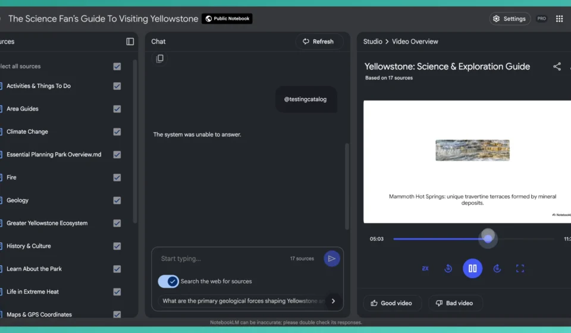The height and width of the screenshot is (333, 571).
Task: Focus the Start typing input field
Action: coord(222,259)
